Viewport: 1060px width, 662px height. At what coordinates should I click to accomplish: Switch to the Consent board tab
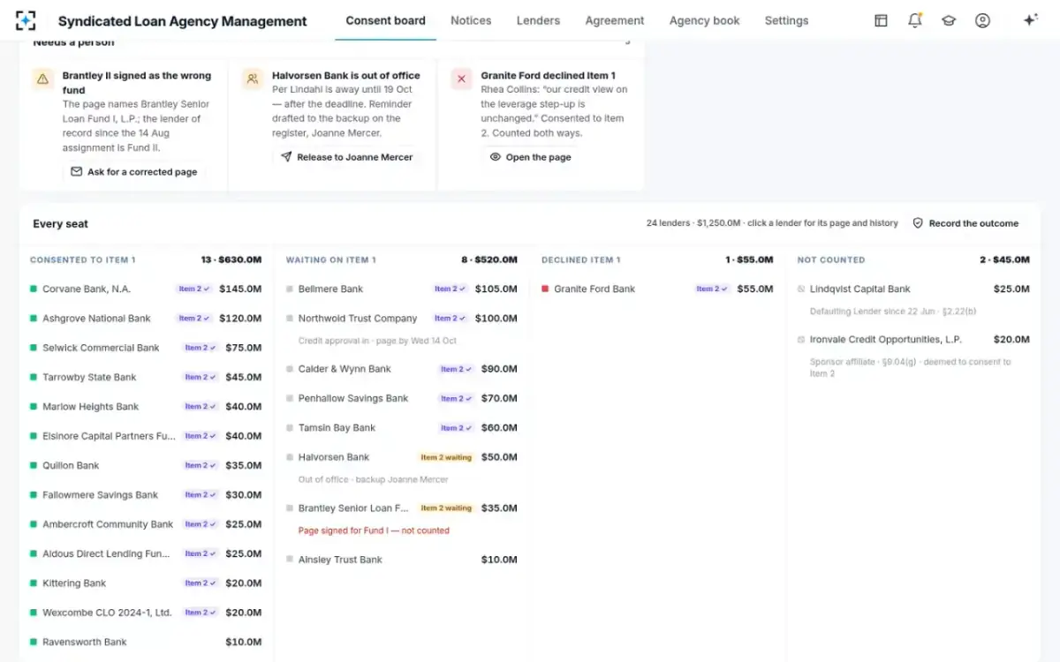pyautogui.click(x=385, y=20)
